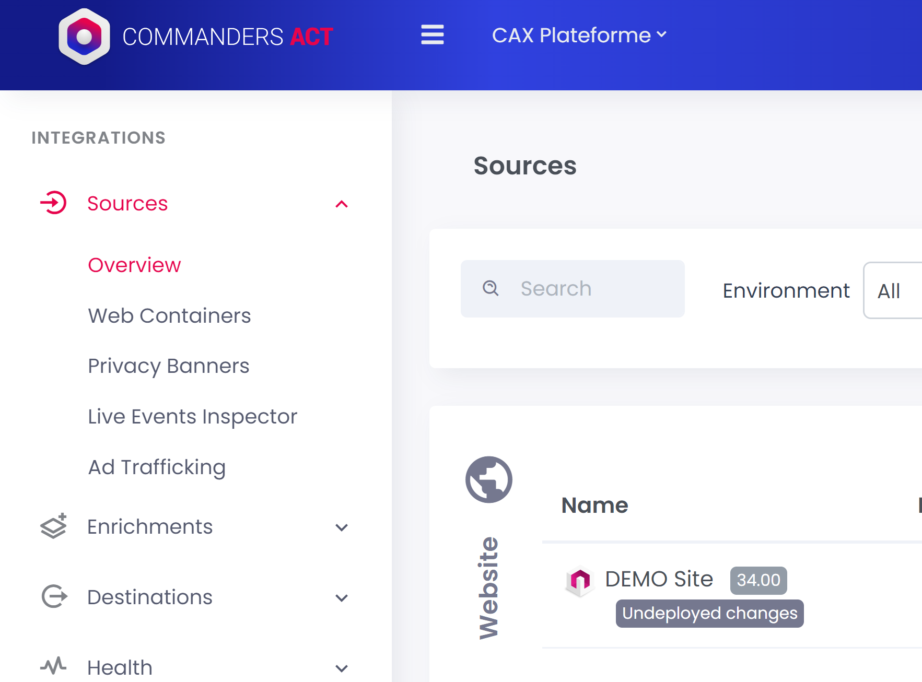This screenshot has height=682, width=922.
Task: Click the Health pulse icon
Action: (x=54, y=666)
